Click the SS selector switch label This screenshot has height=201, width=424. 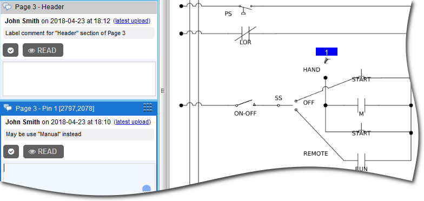click(x=279, y=98)
